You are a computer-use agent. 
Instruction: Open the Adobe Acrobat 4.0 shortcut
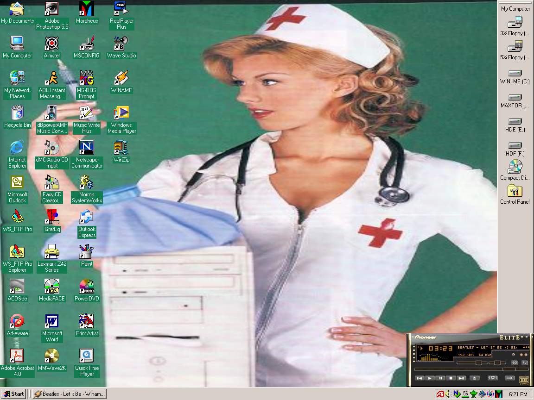click(x=17, y=362)
